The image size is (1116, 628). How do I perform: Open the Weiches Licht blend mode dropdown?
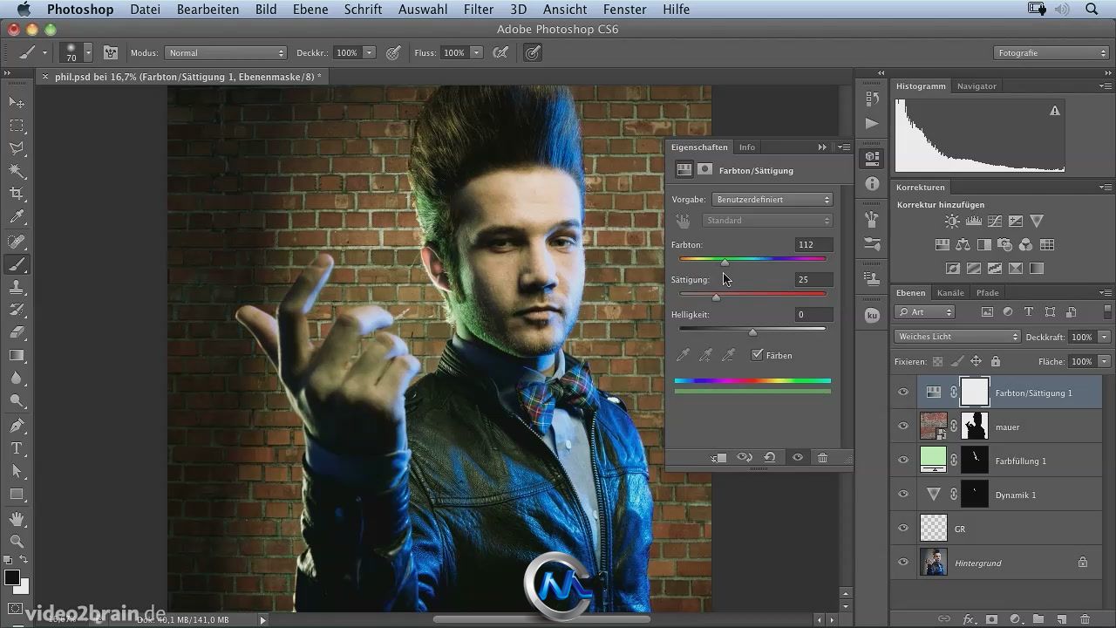point(957,337)
